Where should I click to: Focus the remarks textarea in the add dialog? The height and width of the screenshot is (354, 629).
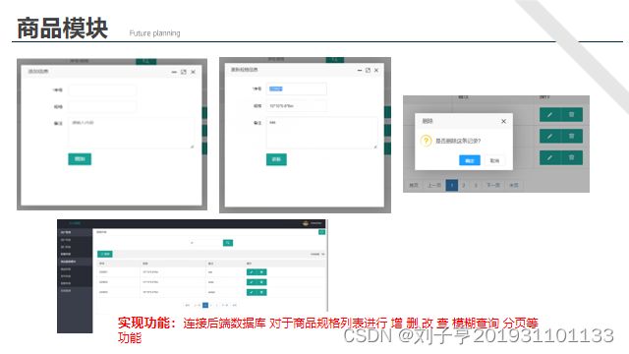[x=131, y=134]
